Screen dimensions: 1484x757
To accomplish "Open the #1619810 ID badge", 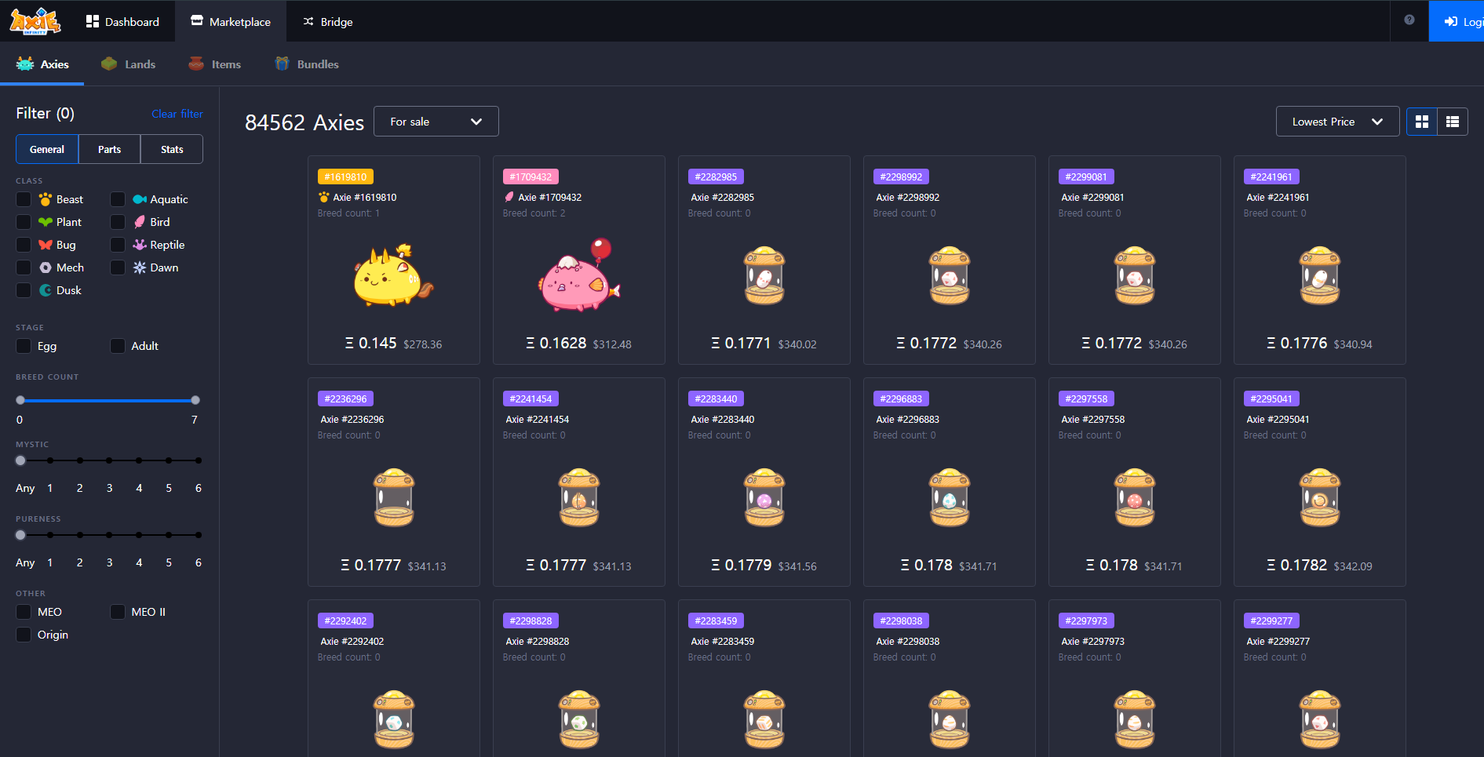I will pyautogui.click(x=345, y=177).
